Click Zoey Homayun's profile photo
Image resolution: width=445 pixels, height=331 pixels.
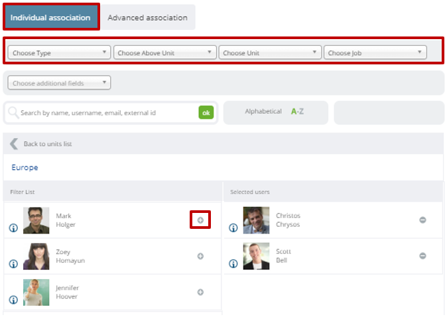(x=36, y=256)
